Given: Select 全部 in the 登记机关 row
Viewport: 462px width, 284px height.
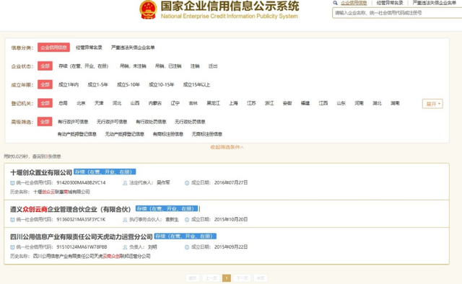Looking at the screenshot, I should [x=45, y=103].
